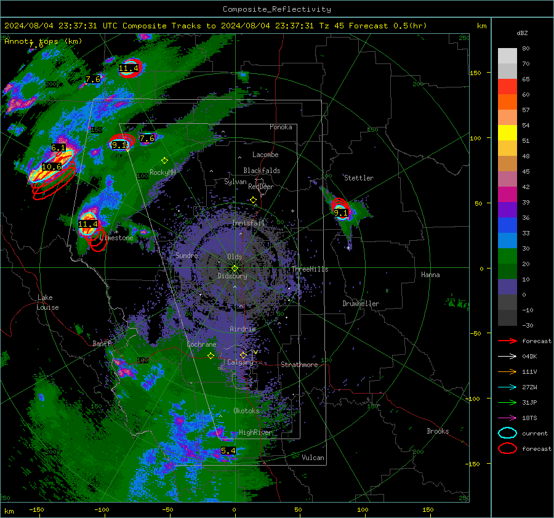Click the storm cell labeled 10.6

(52, 166)
